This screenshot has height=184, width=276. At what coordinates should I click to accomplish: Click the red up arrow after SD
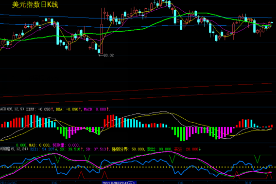tap(107, 149)
